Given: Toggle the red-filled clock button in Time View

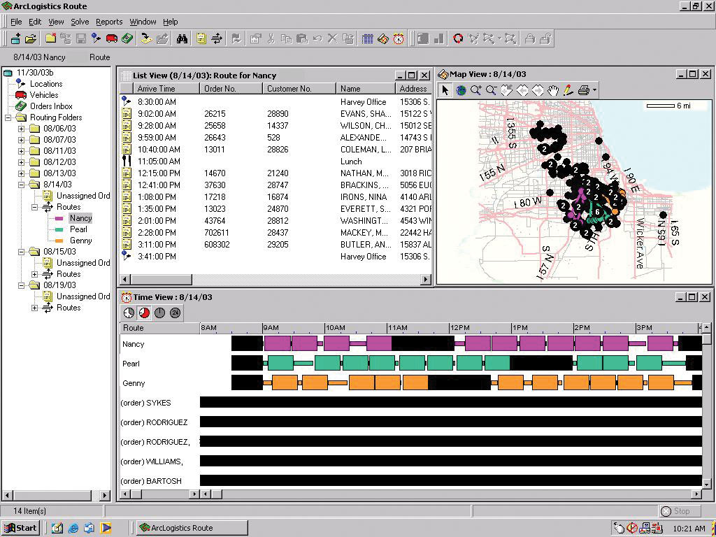Looking at the screenshot, I should 144,313.
